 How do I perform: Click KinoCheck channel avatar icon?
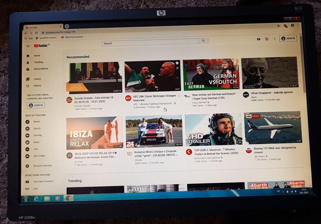(189, 152)
